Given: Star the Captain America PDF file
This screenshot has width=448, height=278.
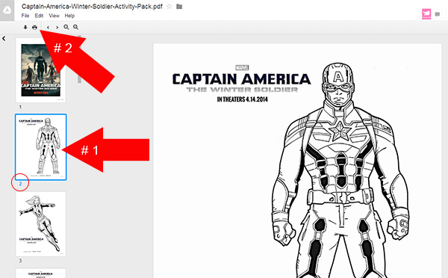Looking at the screenshot, I should click(x=169, y=6).
